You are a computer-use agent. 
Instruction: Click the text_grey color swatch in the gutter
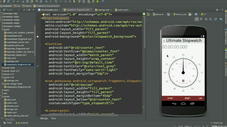(x=38, y=66)
